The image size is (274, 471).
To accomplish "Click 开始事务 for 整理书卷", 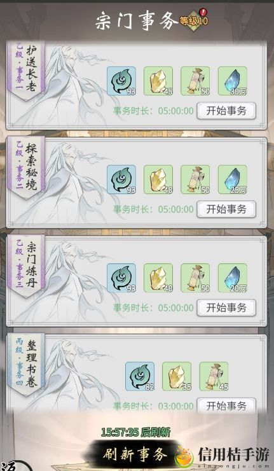I will tap(226, 406).
